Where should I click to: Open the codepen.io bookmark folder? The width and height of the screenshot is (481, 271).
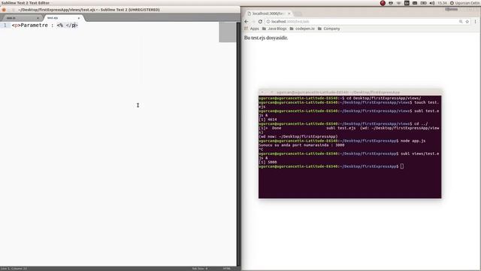[302, 29]
